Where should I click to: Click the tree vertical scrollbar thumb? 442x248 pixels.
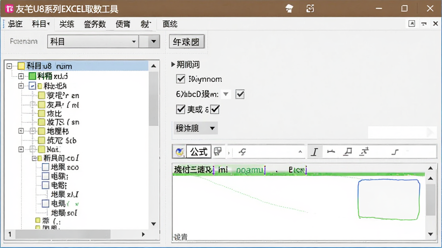154,99
